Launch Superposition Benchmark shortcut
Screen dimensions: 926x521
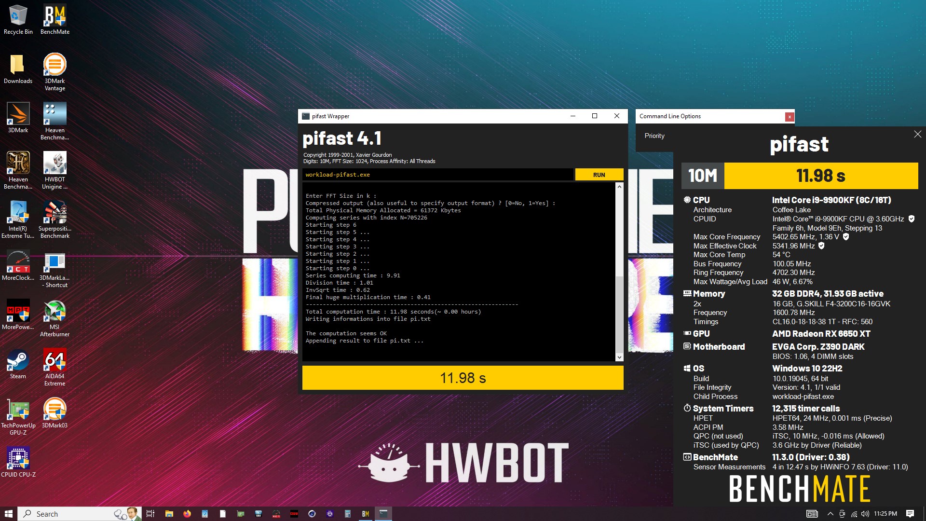pyautogui.click(x=54, y=220)
